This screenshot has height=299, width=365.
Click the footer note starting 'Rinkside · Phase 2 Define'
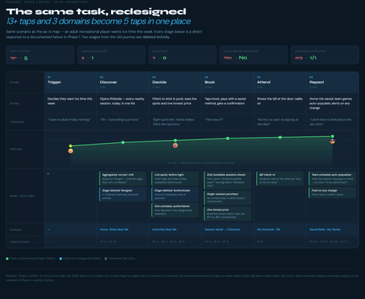pos(182,278)
